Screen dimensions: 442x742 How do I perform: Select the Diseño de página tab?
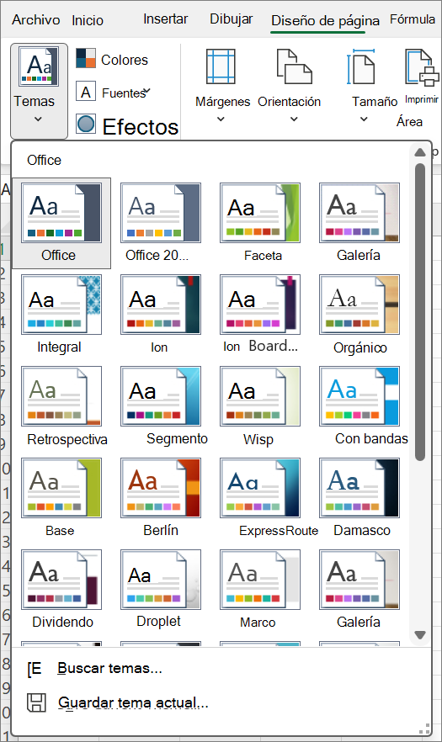pyautogui.click(x=325, y=21)
